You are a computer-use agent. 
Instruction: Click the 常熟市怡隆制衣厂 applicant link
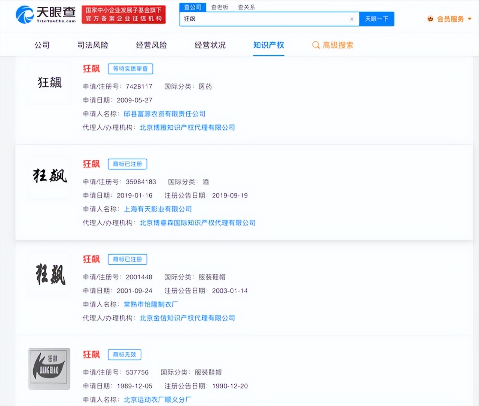click(152, 304)
